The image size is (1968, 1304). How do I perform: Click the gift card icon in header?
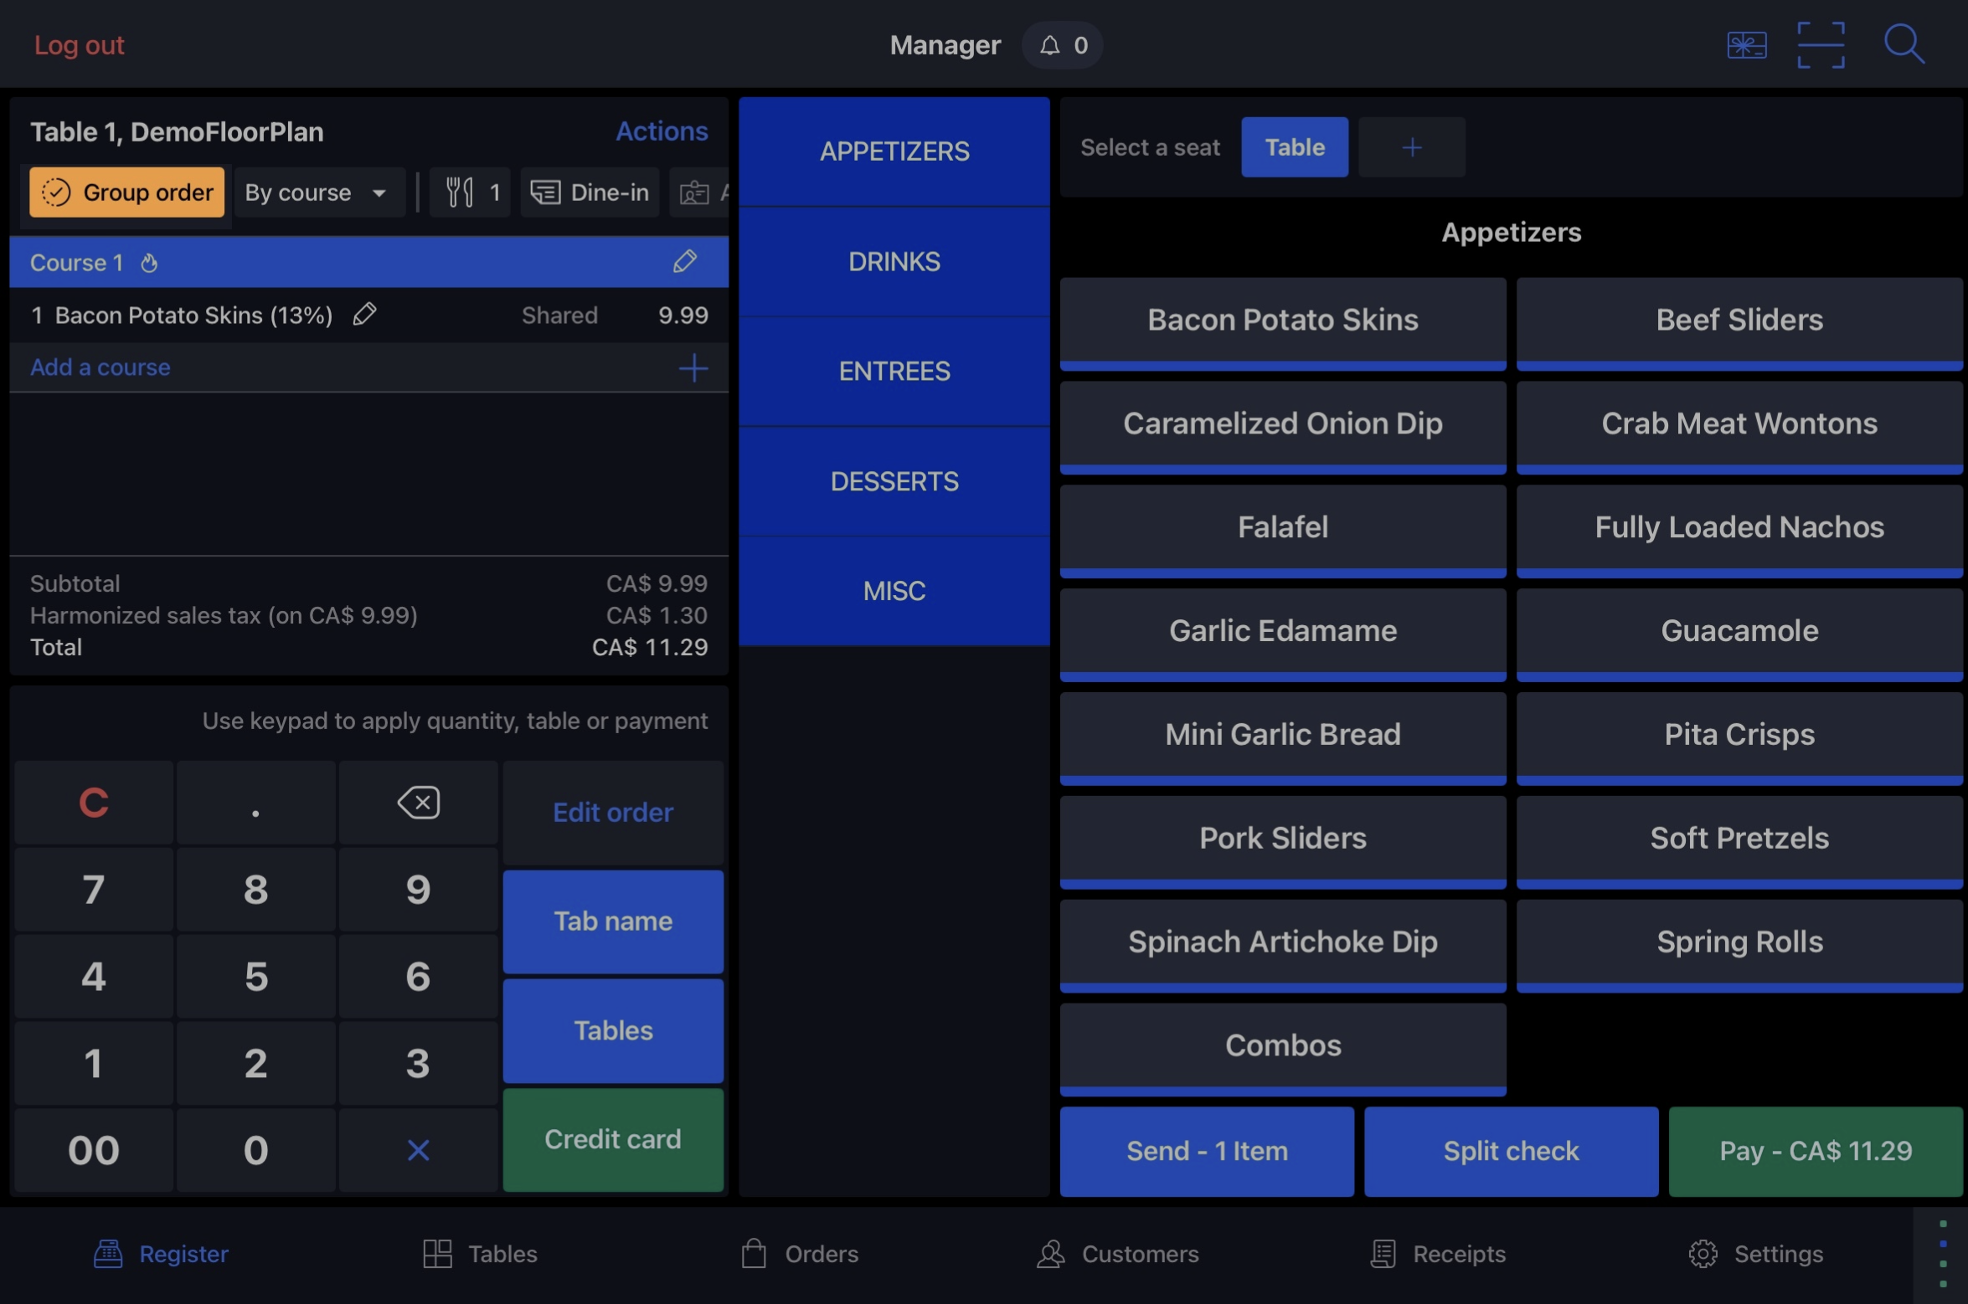click(x=1746, y=45)
